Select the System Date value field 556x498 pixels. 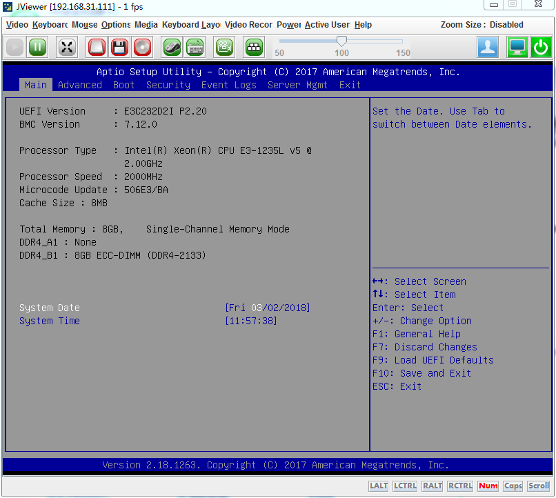tap(268, 308)
